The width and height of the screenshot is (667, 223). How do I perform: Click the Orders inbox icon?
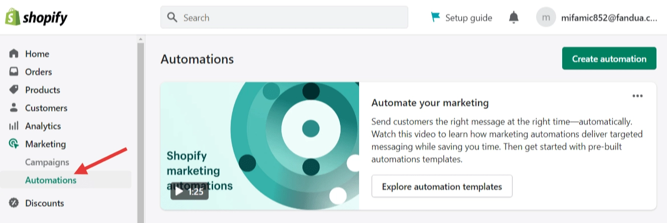tap(14, 72)
